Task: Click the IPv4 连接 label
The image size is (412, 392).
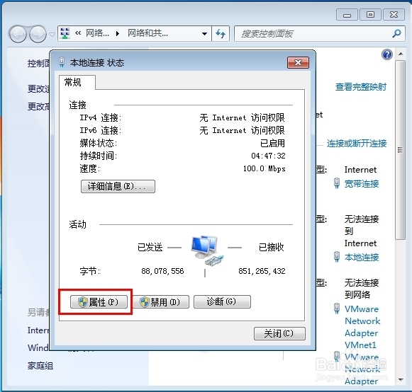Action: (101, 117)
